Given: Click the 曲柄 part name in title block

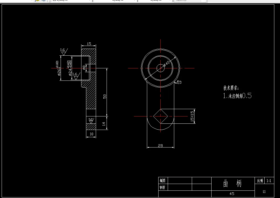Looking at the screenshot, I should tap(233, 184).
